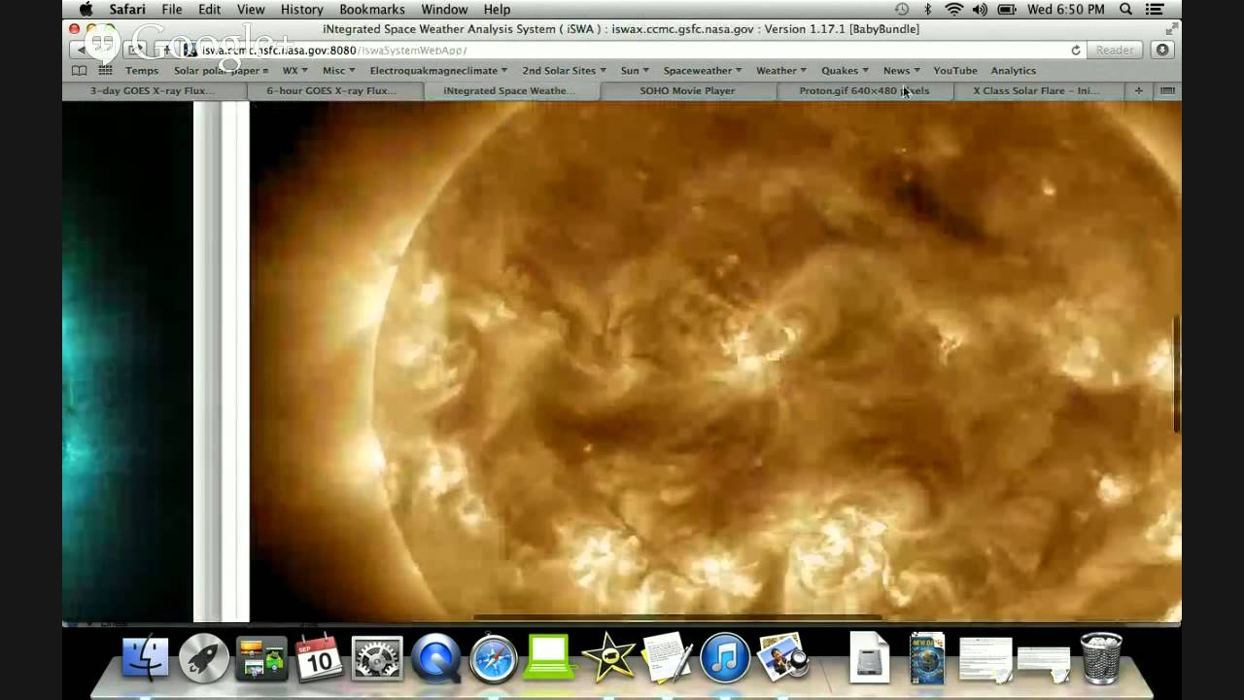
Task: Reload the page with the refresh arrow
Action: tap(1076, 51)
